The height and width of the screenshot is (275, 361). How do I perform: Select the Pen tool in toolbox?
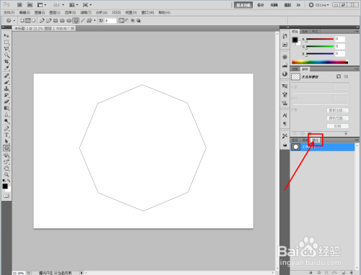(6, 129)
